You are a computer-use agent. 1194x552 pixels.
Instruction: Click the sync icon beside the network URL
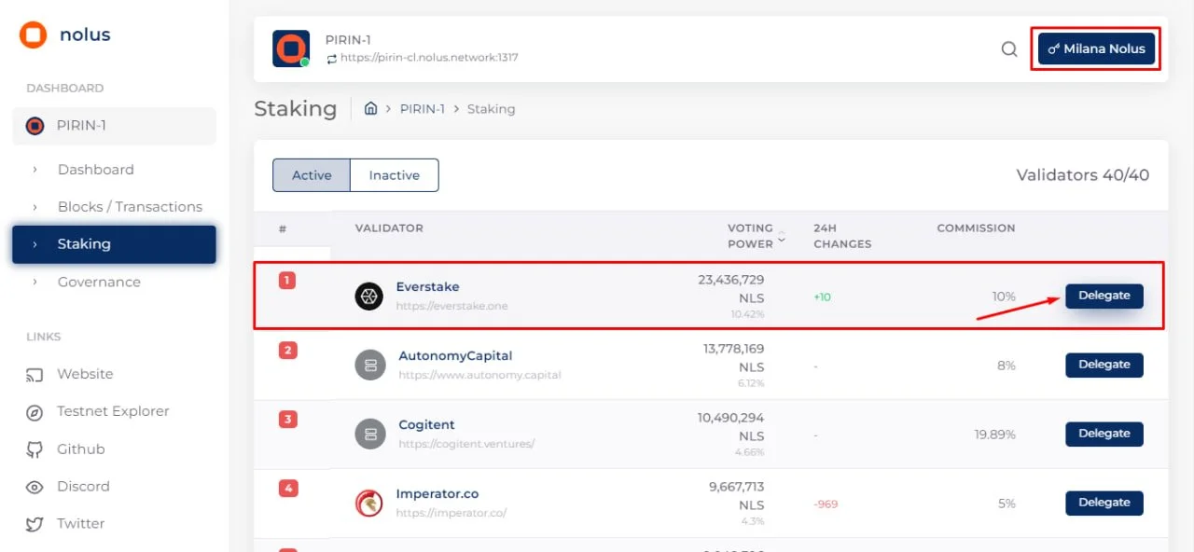333,57
